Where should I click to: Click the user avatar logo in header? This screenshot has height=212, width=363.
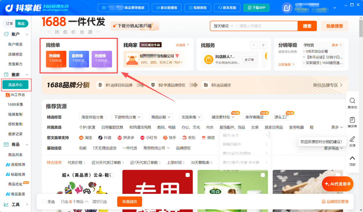click(x=287, y=8)
